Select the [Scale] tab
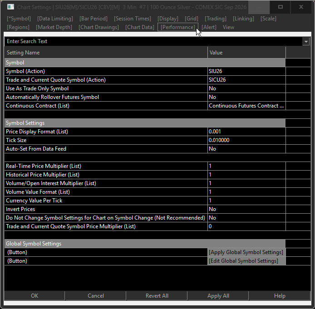Image resolution: width=315 pixels, height=309 pixels. coord(268,19)
